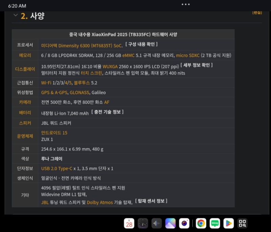271x232 pixels.
Task: Expand '탑재 센서 정보' sensor details
Action: [151, 201]
